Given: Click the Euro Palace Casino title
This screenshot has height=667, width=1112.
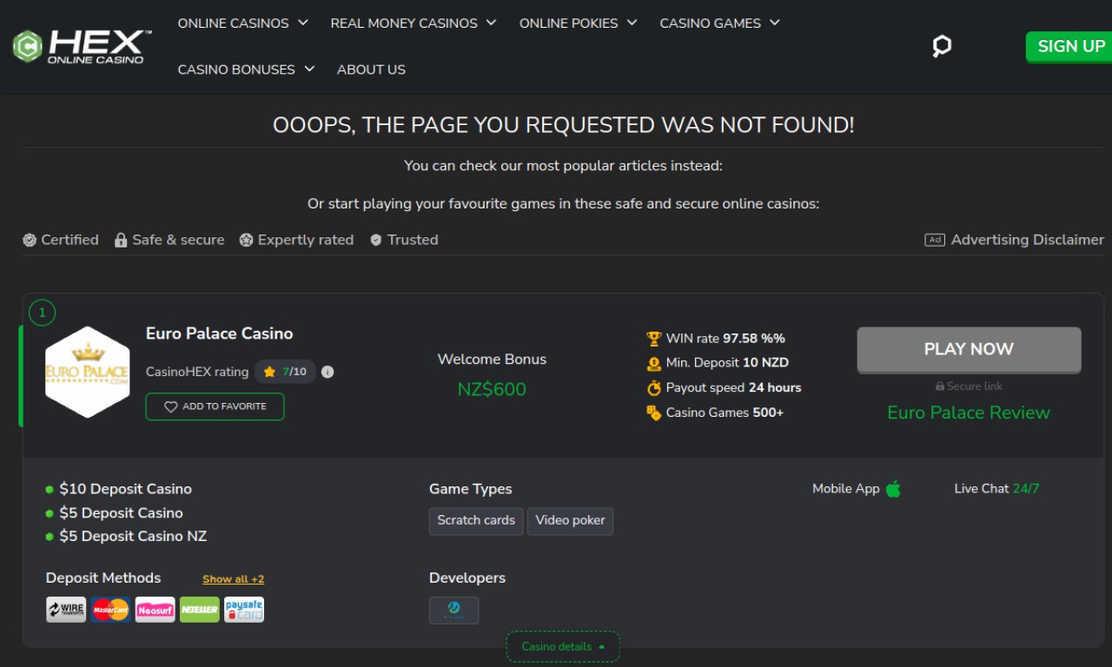Looking at the screenshot, I should 219,333.
